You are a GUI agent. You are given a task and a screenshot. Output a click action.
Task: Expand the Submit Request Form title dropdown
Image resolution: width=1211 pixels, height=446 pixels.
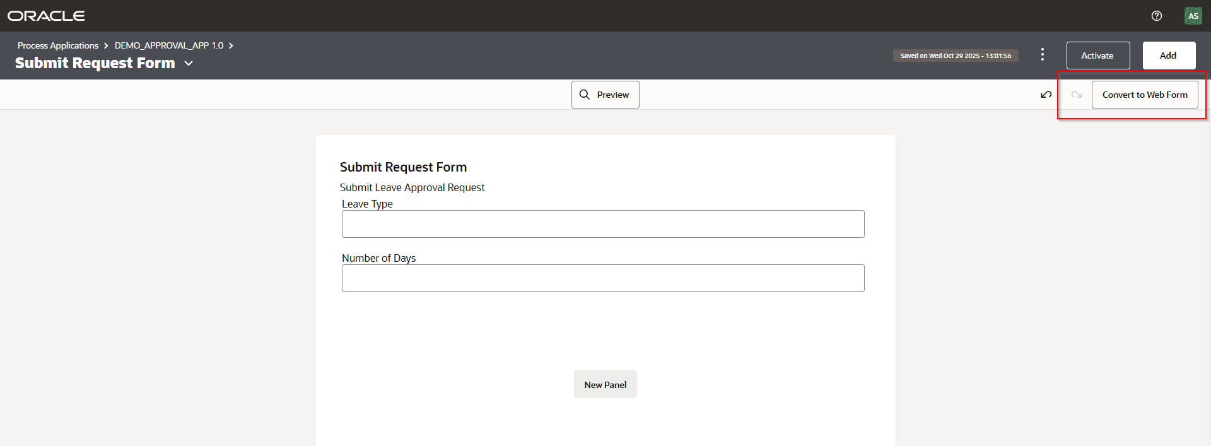coord(189,63)
